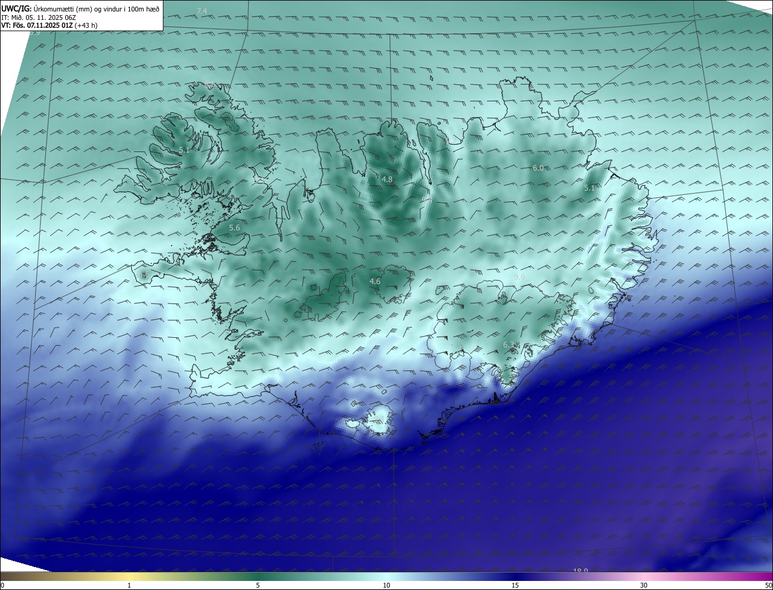Image resolution: width=773 pixels, height=590 pixels.
Task: Click the 5 tick on the color scale
Action: pyautogui.click(x=258, y=585)
